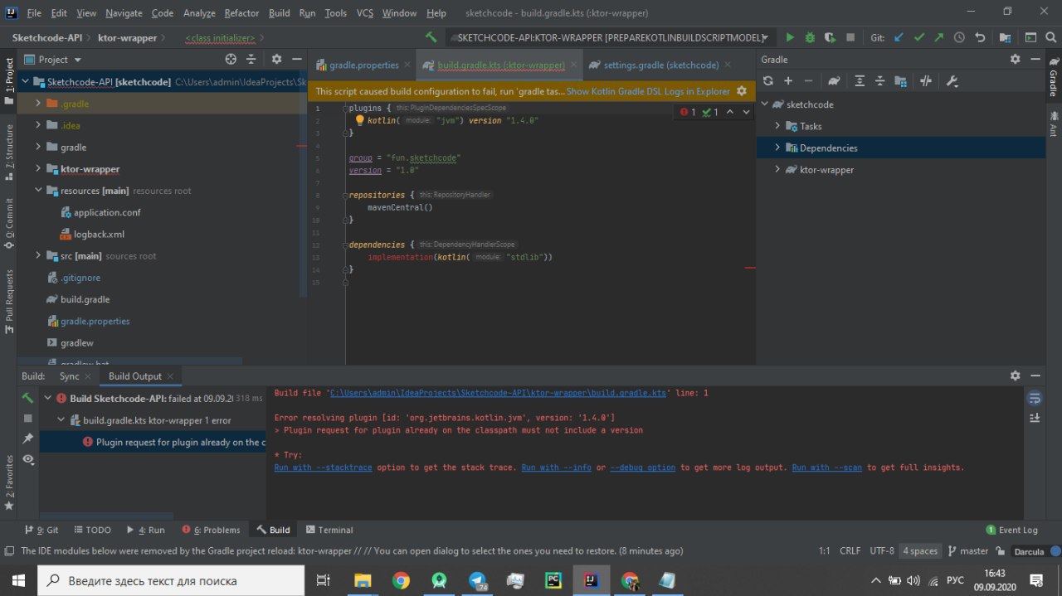This screenshot has width=1062, height=596.
Task: Click Show Kotlin Gradle DSL Logs in Explorer link
Action: pyautogui.click(x=648, y=91)
